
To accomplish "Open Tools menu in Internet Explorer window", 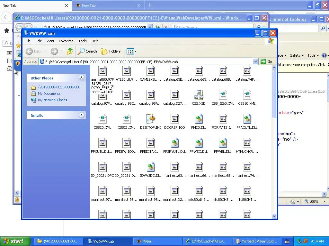I will [x=313, y=55].
